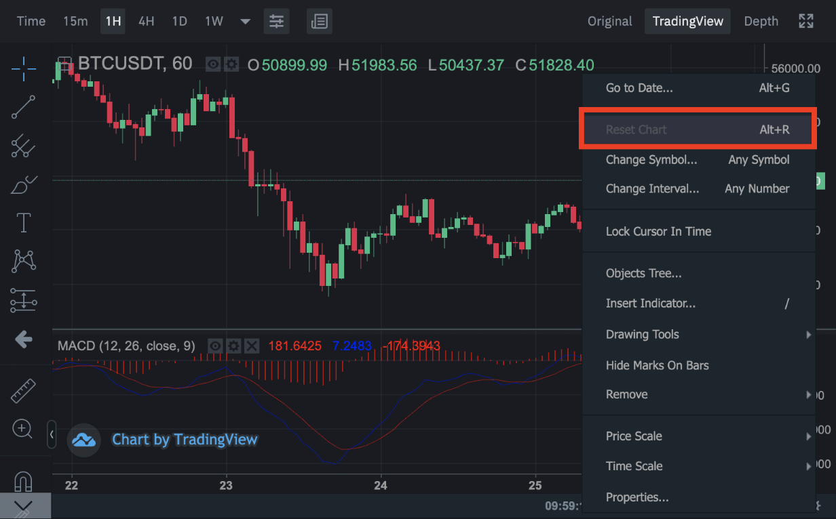Select the Time interval option

click(31, 21)
